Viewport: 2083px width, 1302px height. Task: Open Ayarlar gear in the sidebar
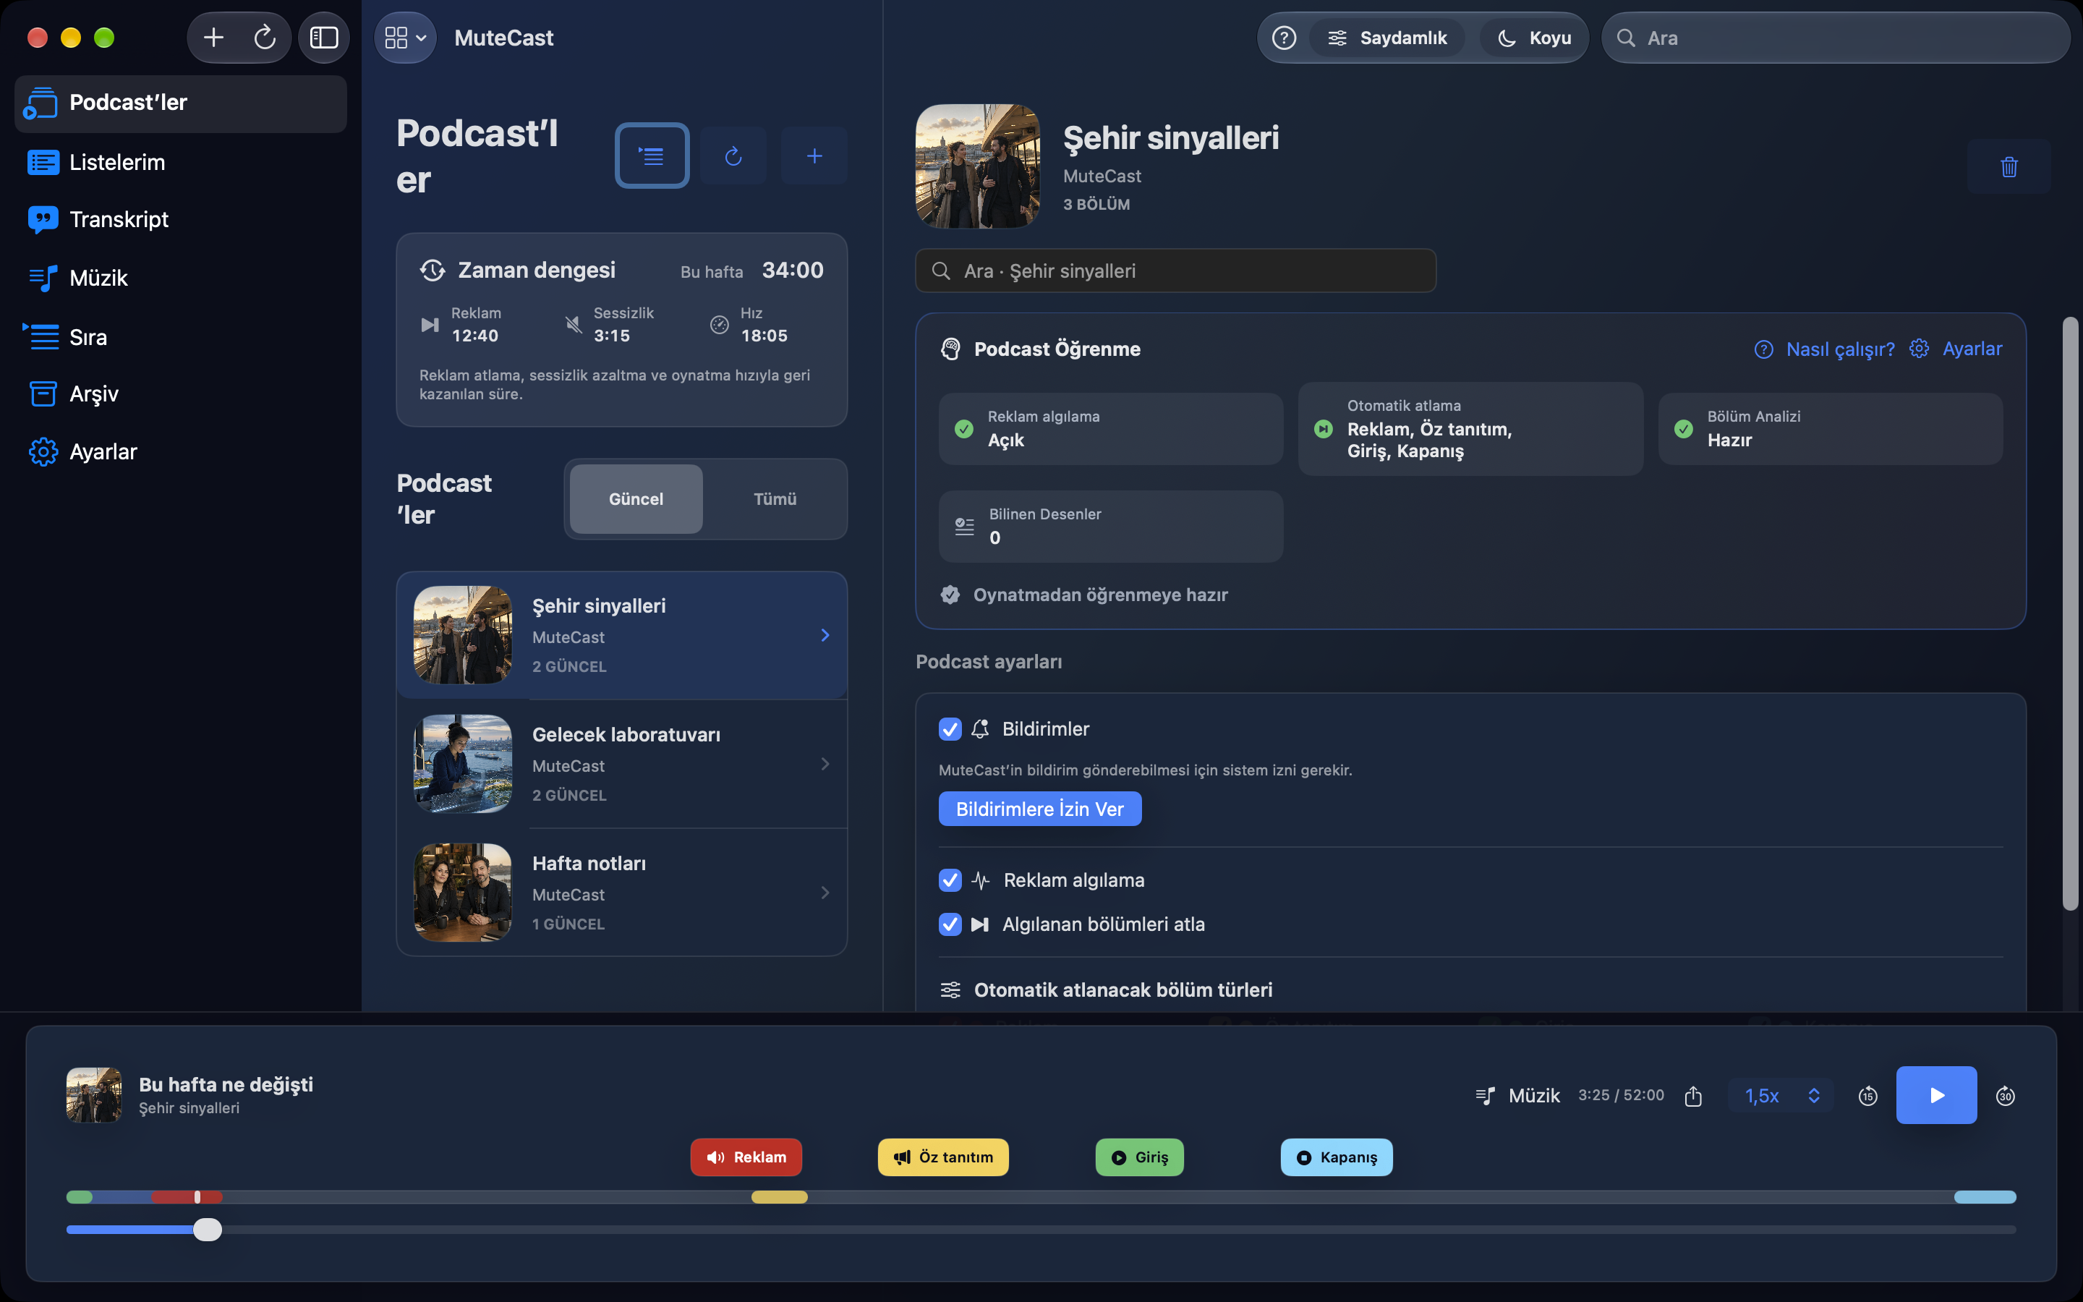click(x=181, y=451)
